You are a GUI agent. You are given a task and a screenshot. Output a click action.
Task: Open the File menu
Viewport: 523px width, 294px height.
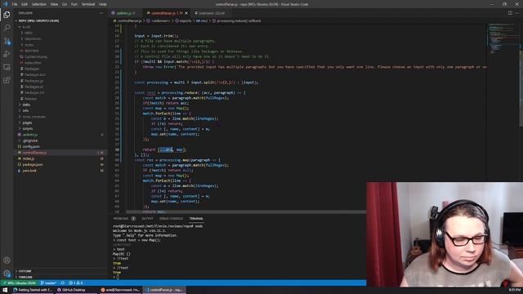15,4
